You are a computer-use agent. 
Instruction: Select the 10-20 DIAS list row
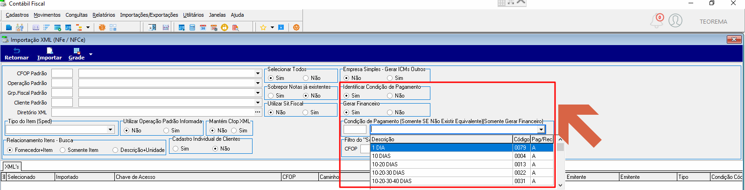[462, 164]
